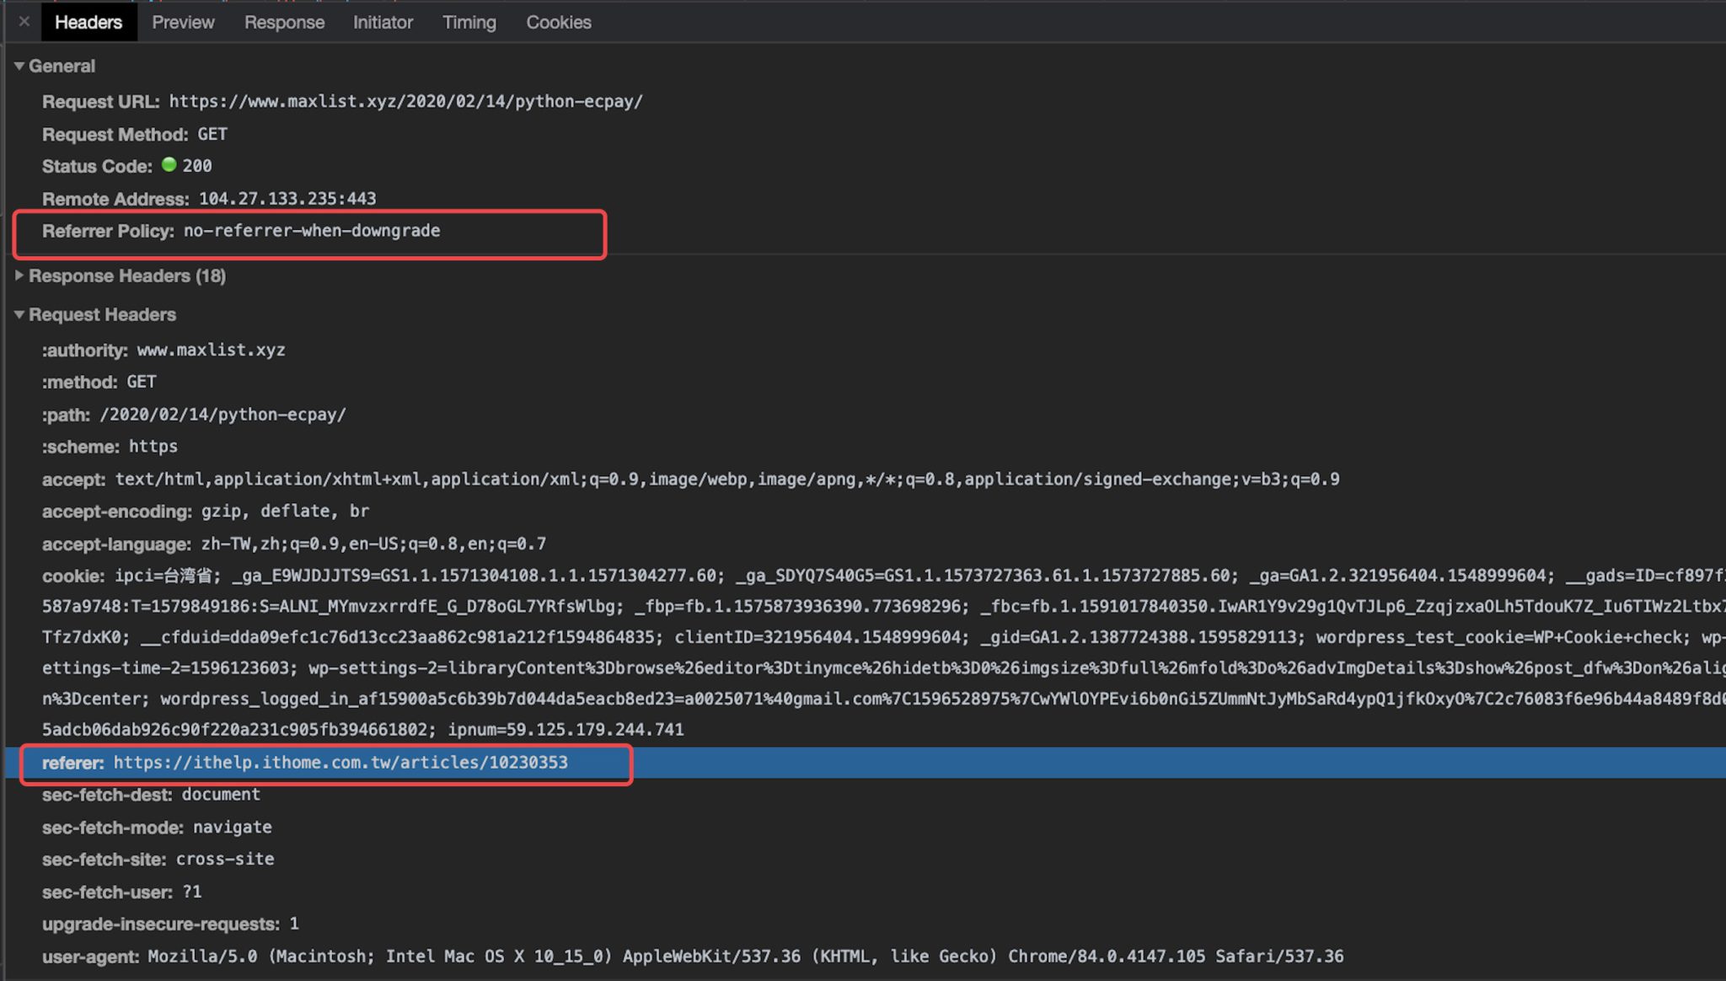Select the Initiator tab

click(383, 23)
